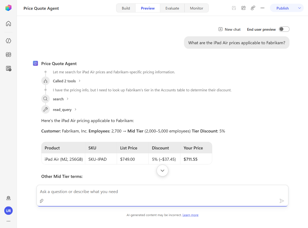Click the Price Quote Agent name in chat
The image size is (308, 228).
coord(59,64)
